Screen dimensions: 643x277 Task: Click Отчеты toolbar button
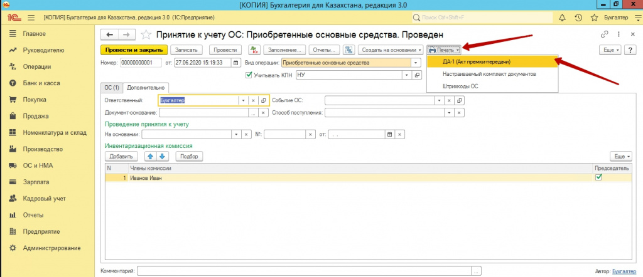[x=324, y=50]
